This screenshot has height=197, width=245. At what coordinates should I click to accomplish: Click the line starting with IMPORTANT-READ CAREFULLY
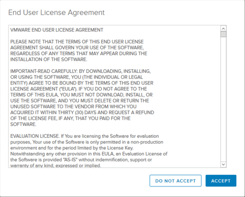click(x=80, y=71)
